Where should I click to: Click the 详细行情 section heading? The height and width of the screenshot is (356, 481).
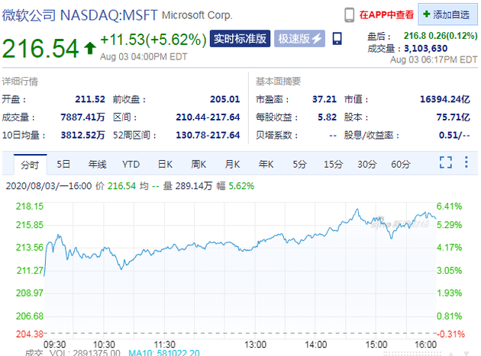(20, 82)
